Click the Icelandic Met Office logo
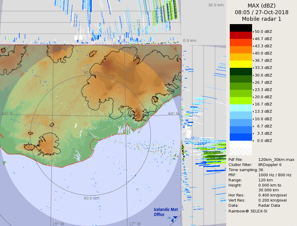The width and height of the screenshot is (297, 226). 166,212
